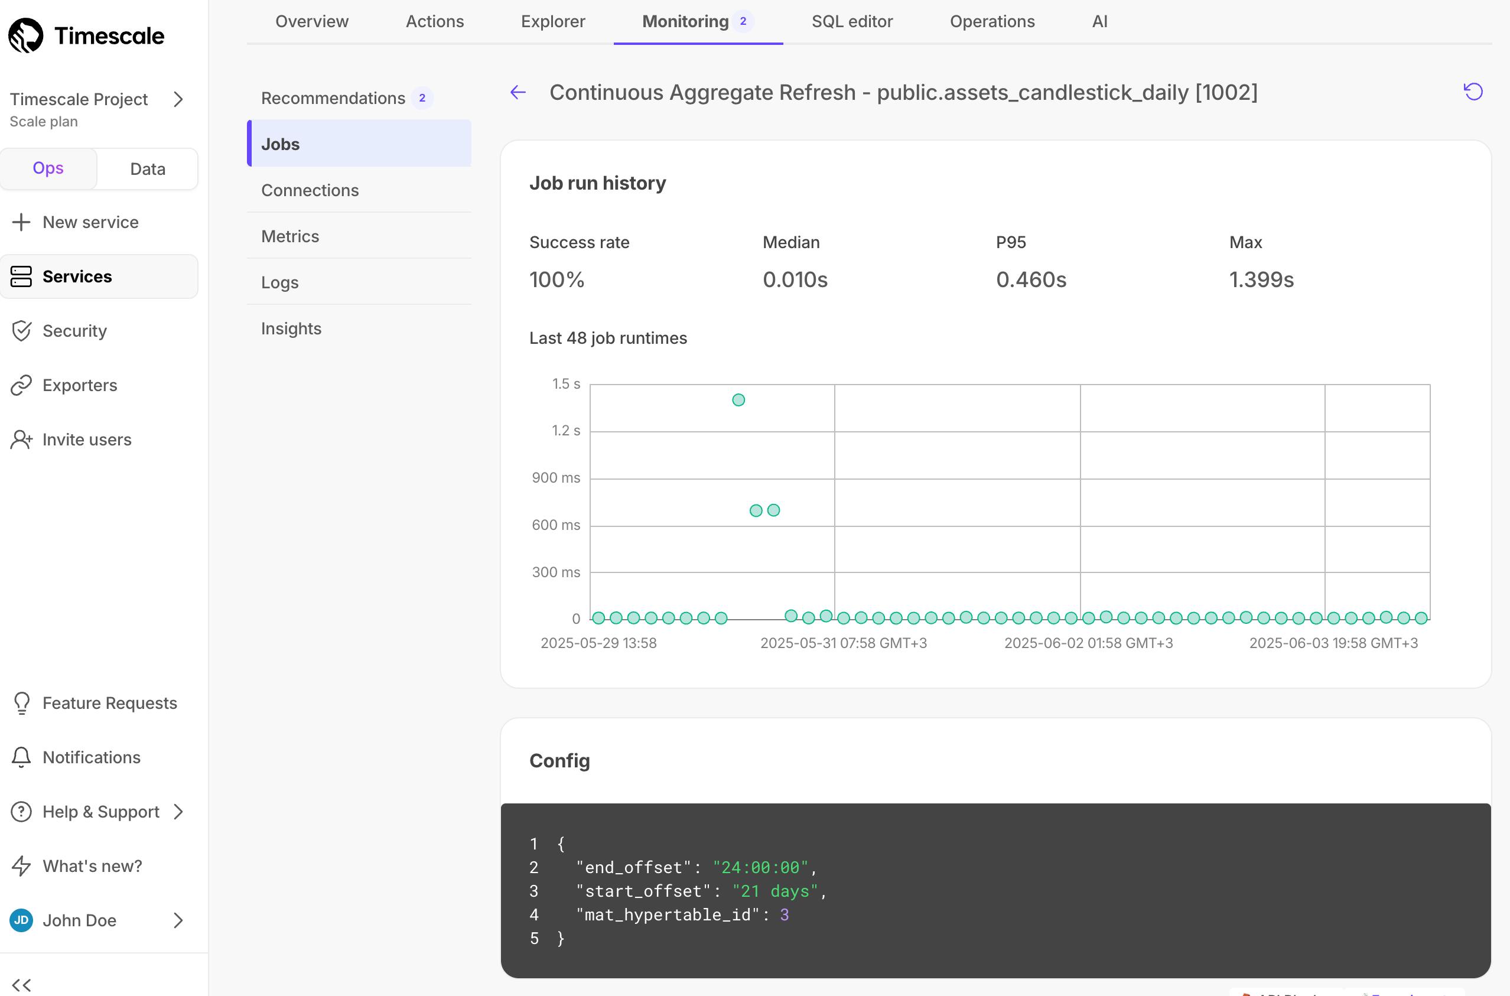Go to Security page
The image size is (1510, 996).
[x=99, y=331]
